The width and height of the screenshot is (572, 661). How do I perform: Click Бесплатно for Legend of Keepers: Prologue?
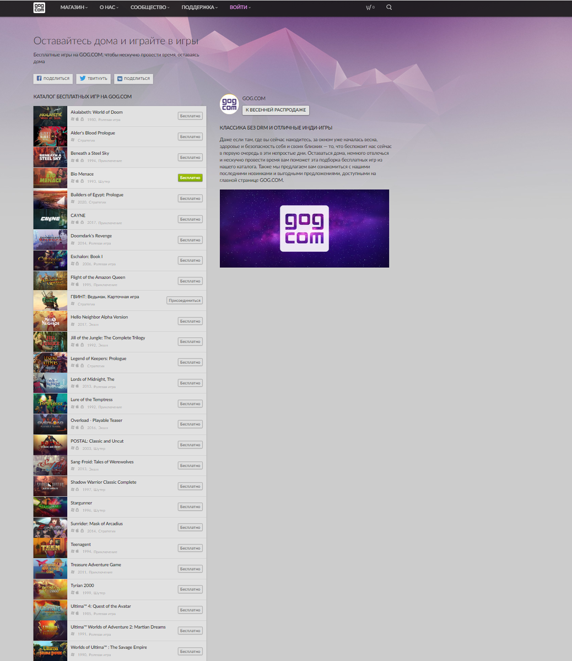190,362
